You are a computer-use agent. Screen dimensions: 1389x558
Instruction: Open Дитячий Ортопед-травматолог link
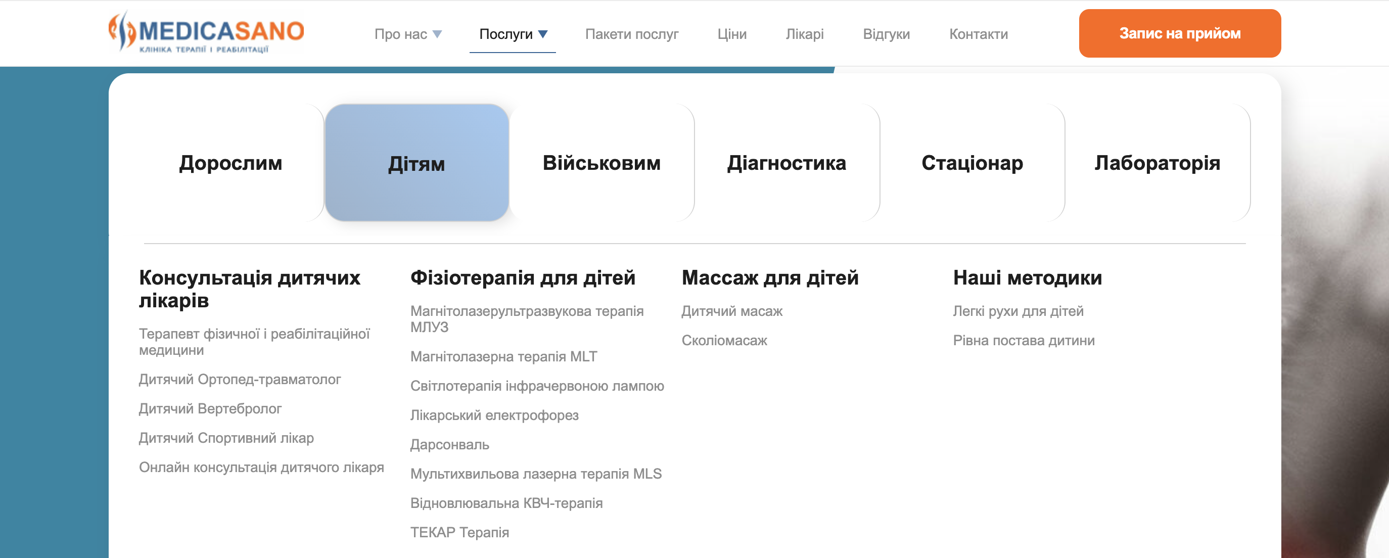(240, 380)
